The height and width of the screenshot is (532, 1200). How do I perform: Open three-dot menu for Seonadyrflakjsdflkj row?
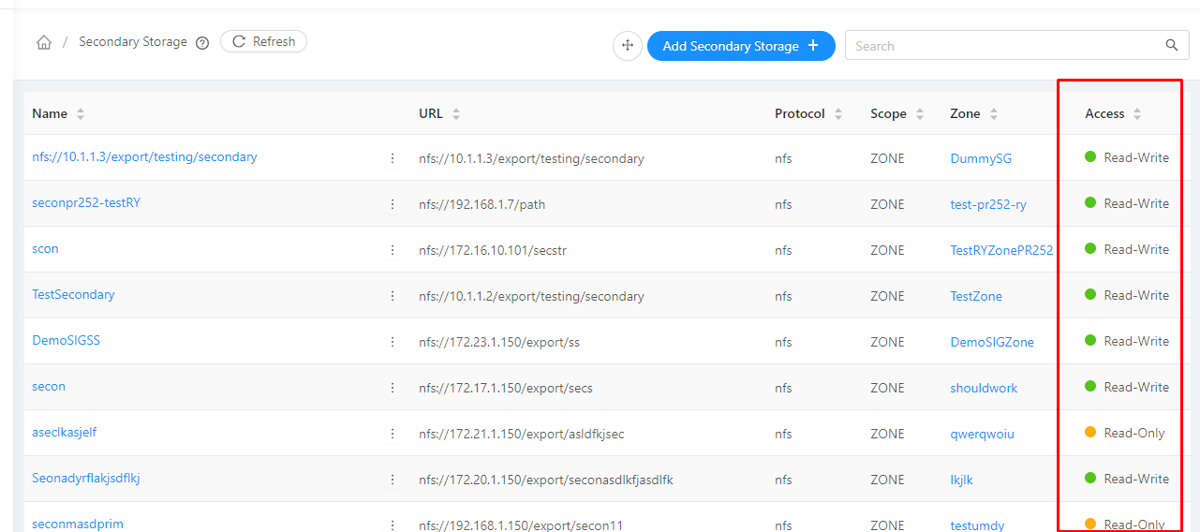(x=393, y=480)
